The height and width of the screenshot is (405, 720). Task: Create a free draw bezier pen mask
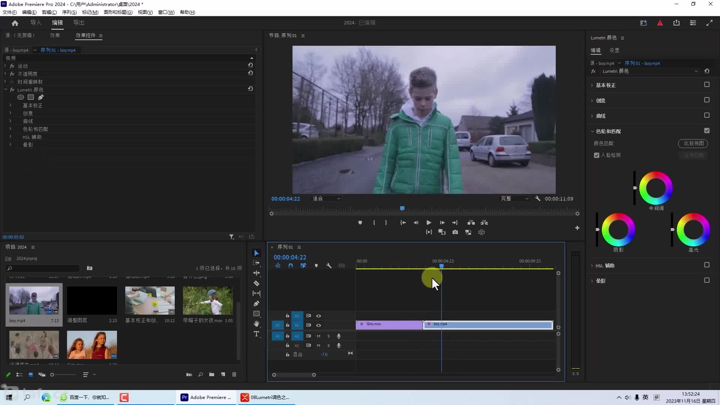coord(40,97)
